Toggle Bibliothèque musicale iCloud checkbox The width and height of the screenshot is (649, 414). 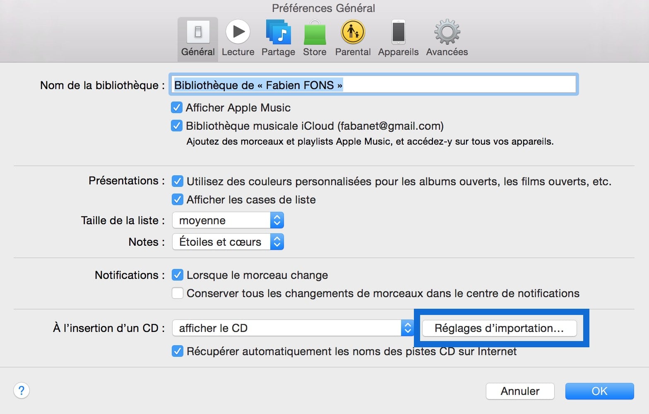click(x=177, y=126)
